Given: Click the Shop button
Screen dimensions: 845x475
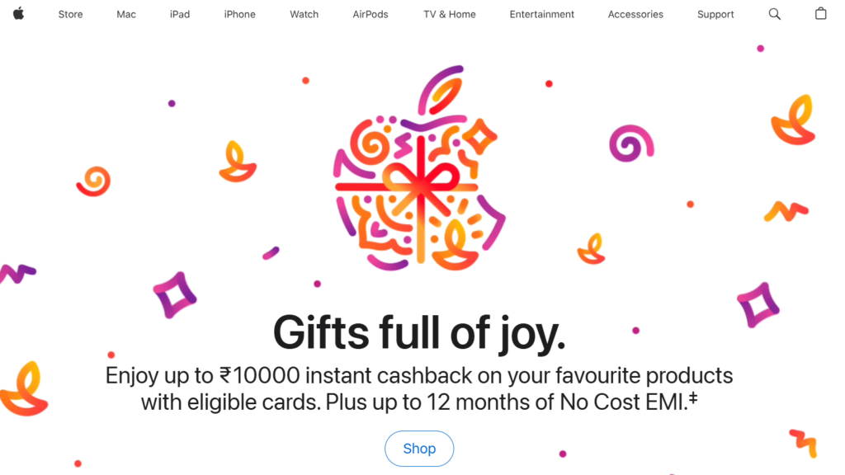Looking at the screenshot, I should click(419, 449).
